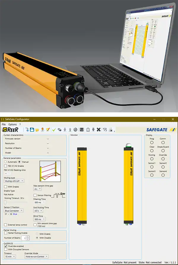
Task: Open the override Timeout 15 min dropdown
Action: tap(10, 256)
